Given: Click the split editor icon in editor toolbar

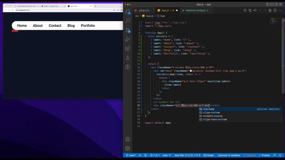Looking at the screenshot, I should pos(275,11).
